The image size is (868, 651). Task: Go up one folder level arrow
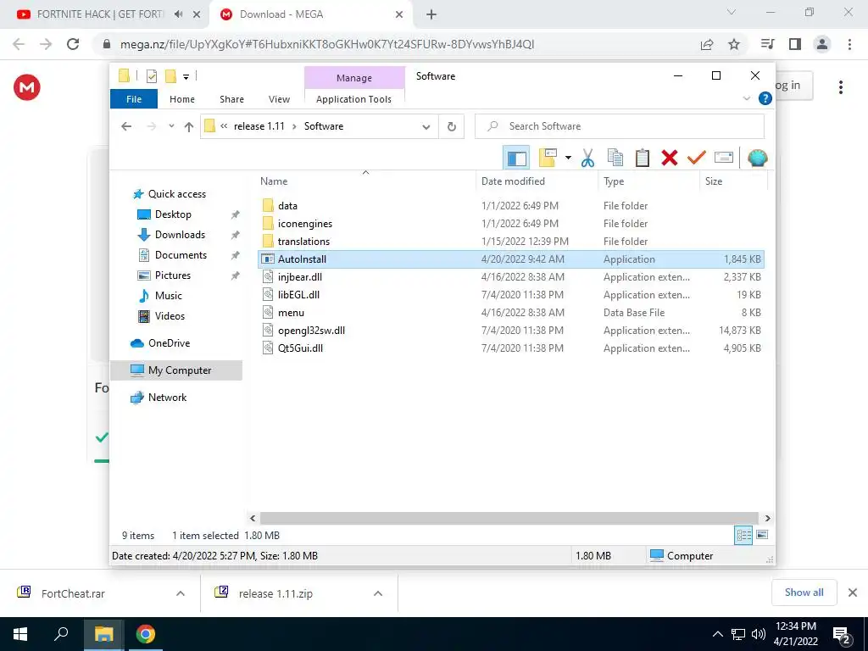point(189,127)
